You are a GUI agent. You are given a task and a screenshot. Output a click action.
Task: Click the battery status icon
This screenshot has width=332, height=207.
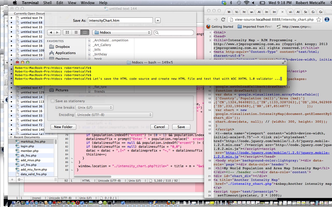(263, 3)
